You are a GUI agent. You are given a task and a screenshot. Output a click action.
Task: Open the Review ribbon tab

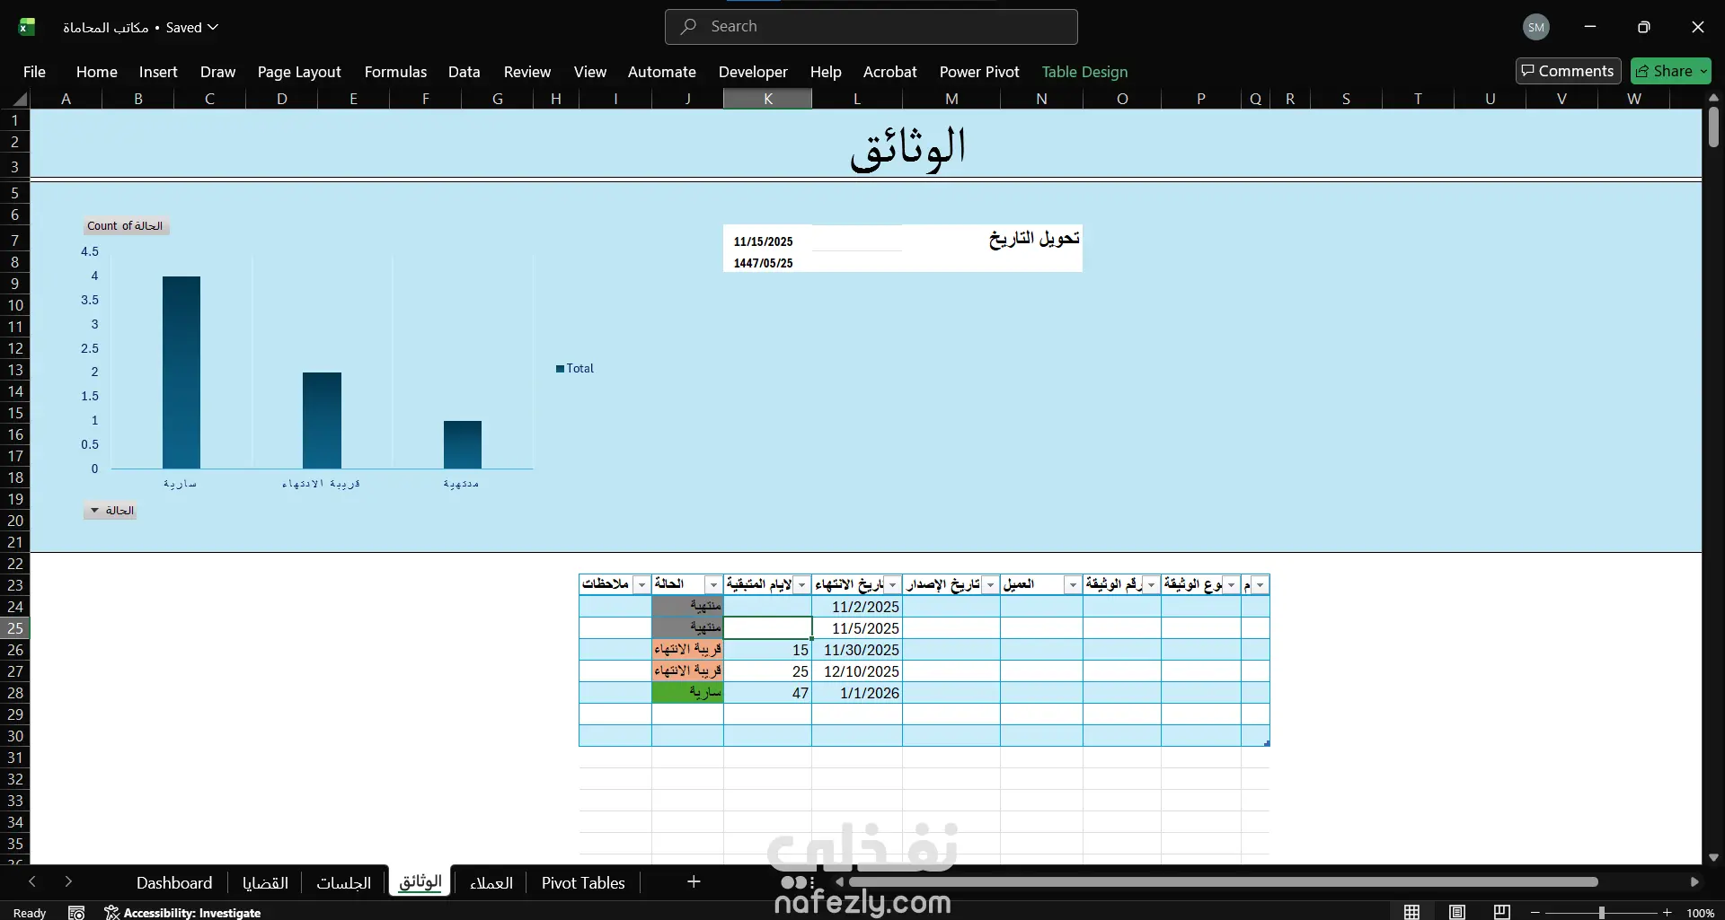pos(527,72)
